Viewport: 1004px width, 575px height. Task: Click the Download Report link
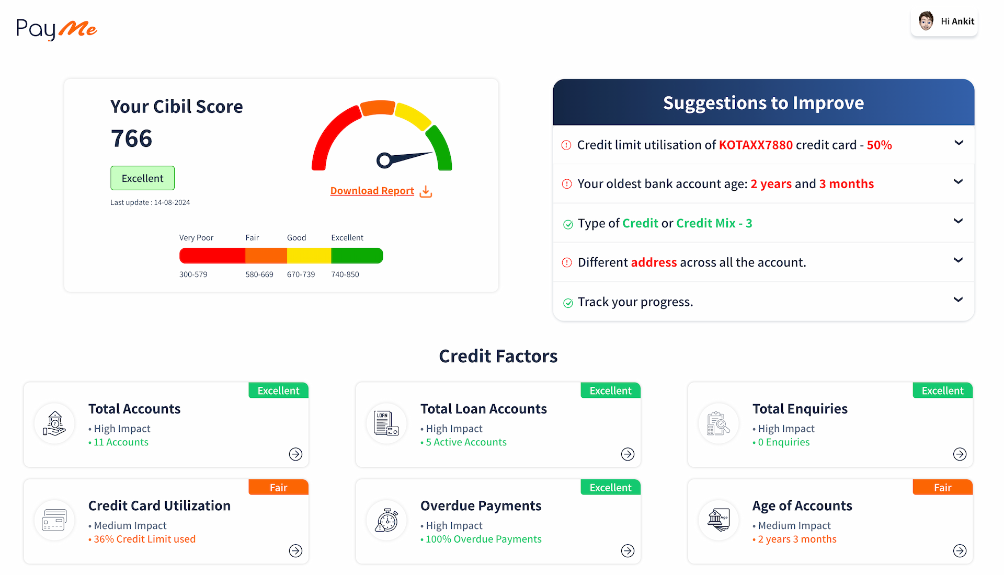(372, 191)
